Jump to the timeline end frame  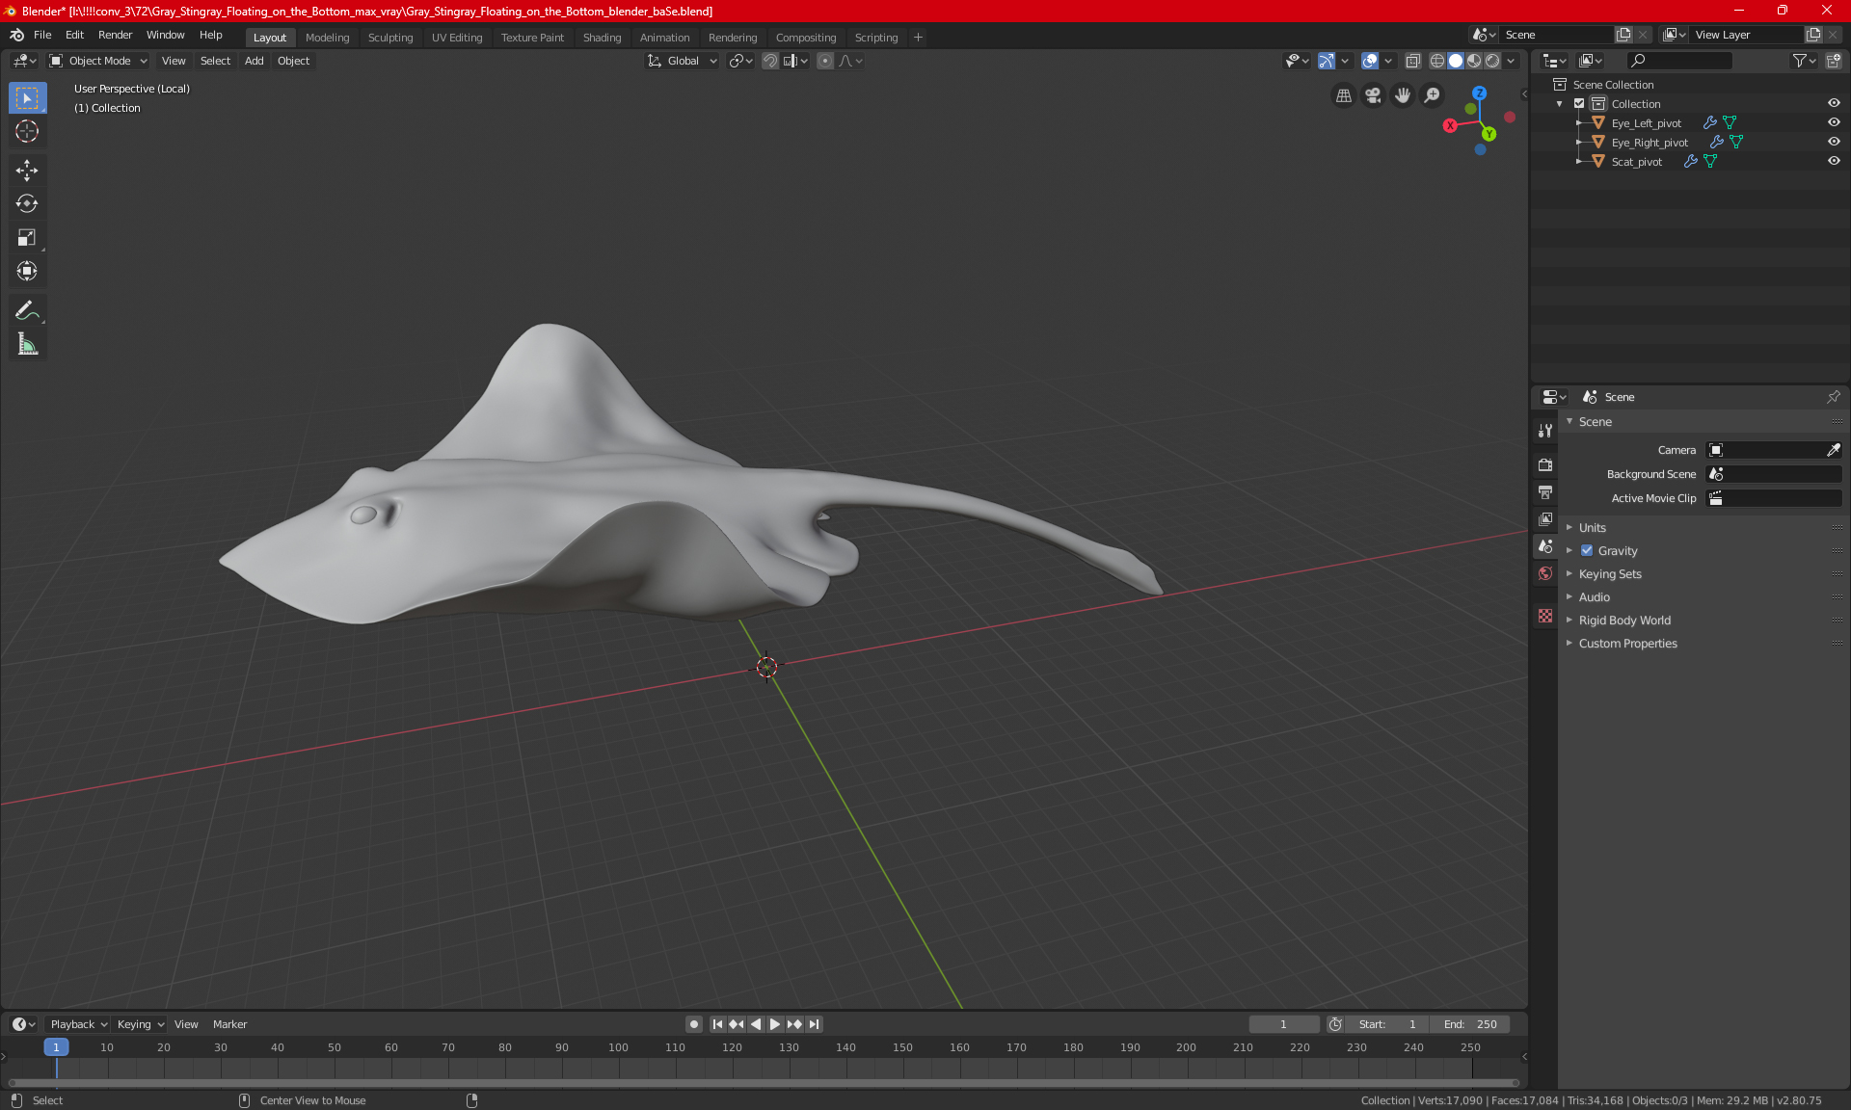click(x=814, y=1024)
